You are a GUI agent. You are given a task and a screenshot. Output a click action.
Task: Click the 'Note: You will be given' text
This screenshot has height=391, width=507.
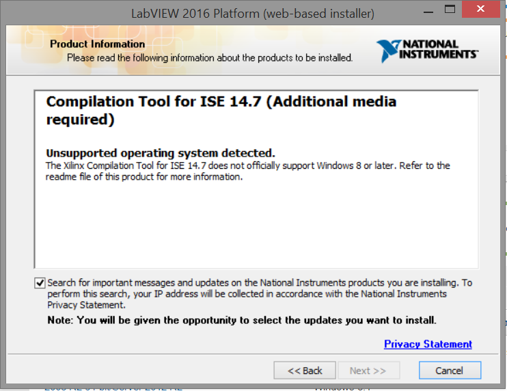pyautogui.click(x=242, y=320)
